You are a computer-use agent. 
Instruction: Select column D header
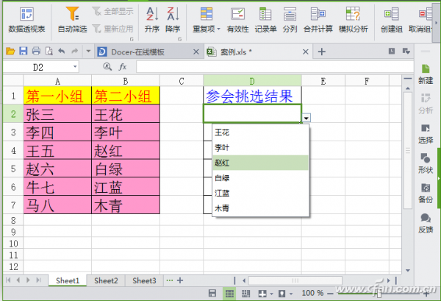(252, 82)
